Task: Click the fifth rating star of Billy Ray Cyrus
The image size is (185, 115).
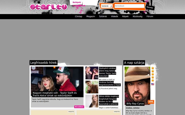Action: pos(153,80)
